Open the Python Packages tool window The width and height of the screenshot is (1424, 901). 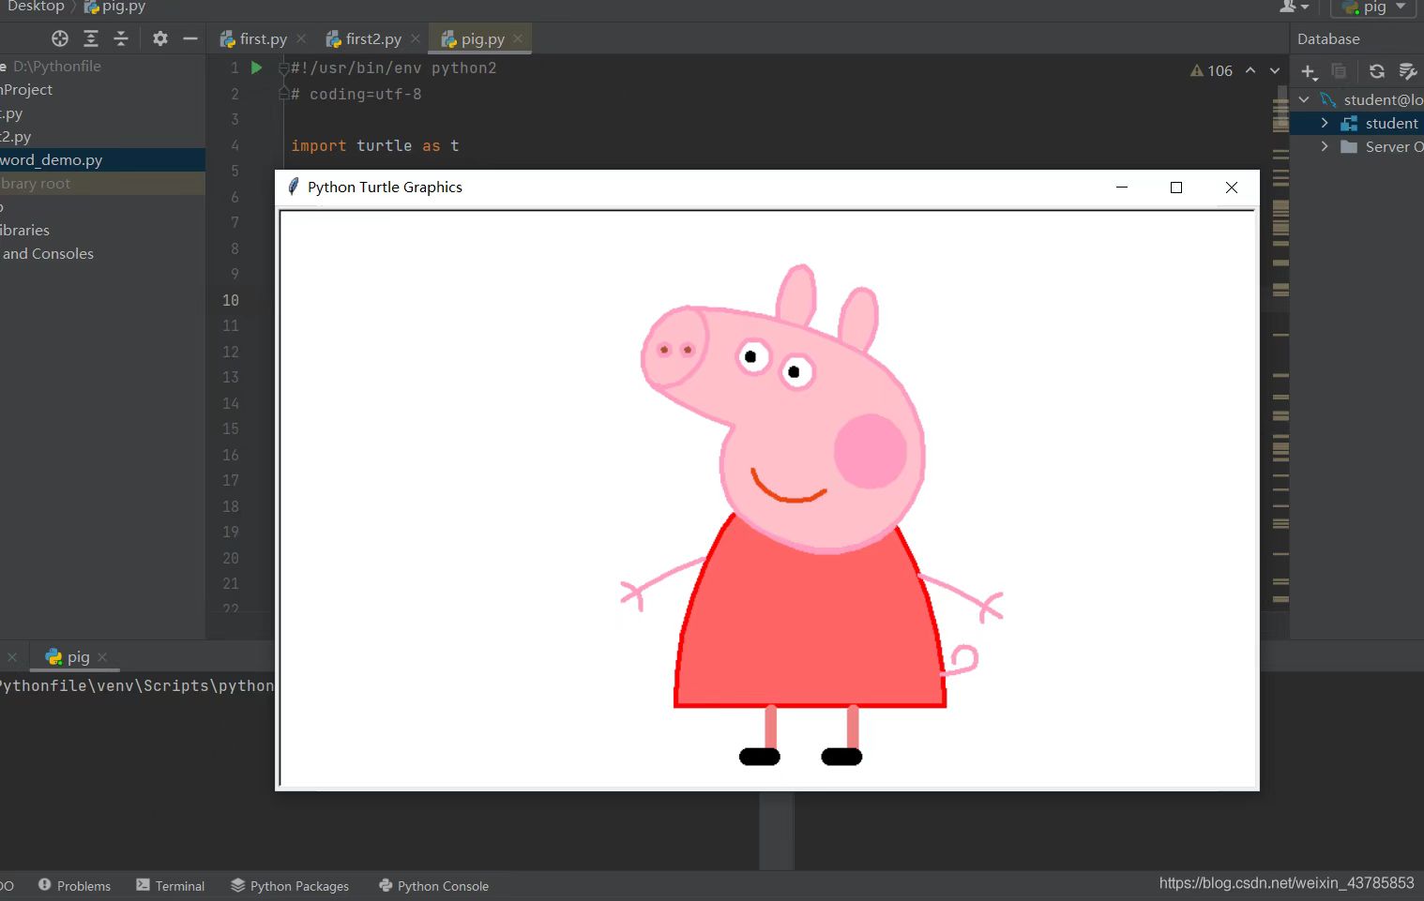coord(290,886)
